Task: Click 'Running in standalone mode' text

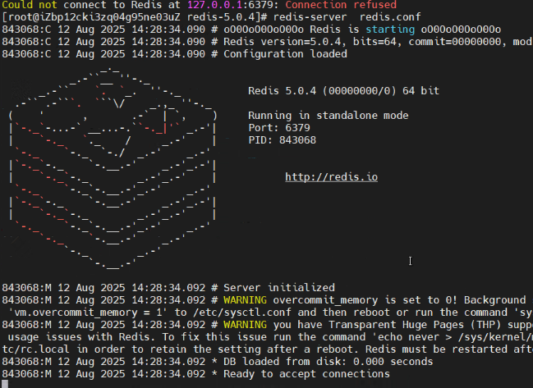Action: coord(328,116)
